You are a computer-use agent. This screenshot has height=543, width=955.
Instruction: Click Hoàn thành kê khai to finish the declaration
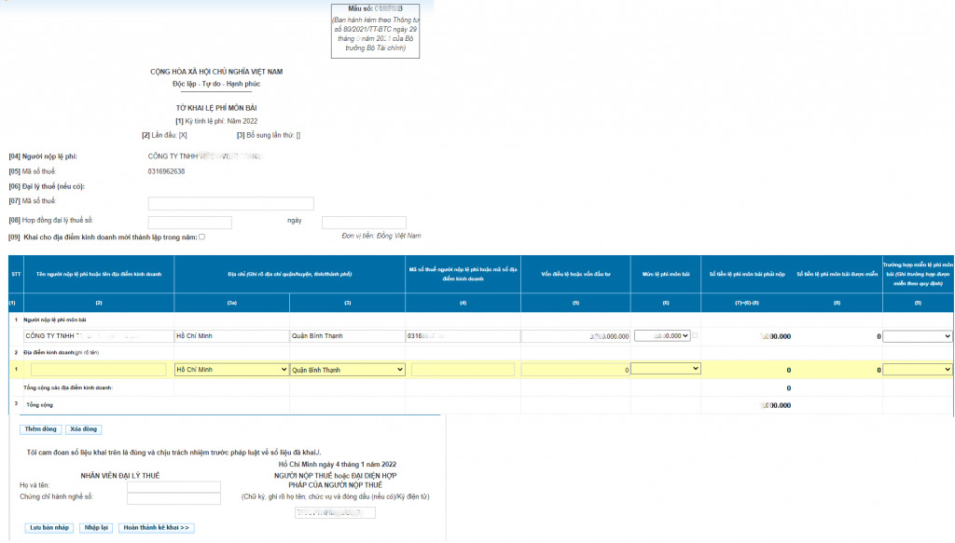pyautogui.click(x=156, y=527)
